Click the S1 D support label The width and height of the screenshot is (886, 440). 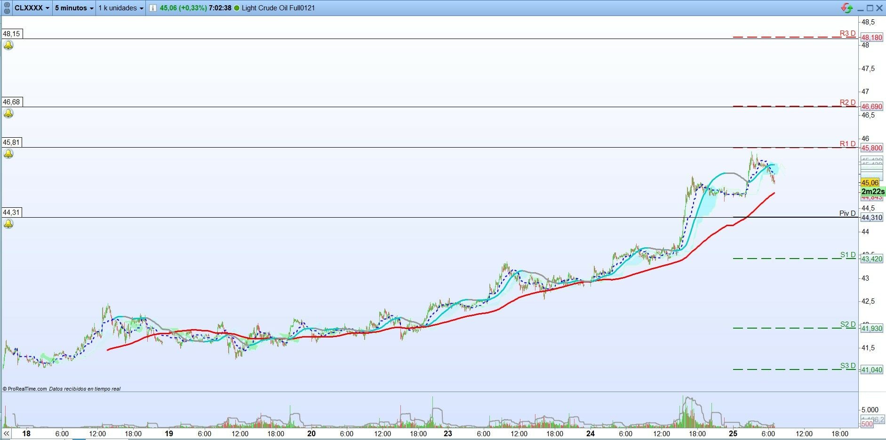848,255
